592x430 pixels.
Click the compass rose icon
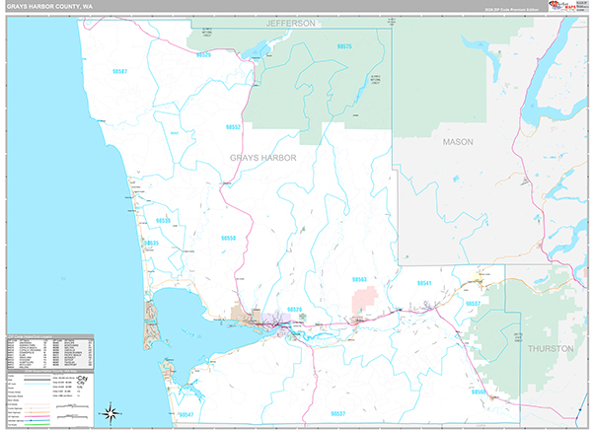[x=111, y=411]
